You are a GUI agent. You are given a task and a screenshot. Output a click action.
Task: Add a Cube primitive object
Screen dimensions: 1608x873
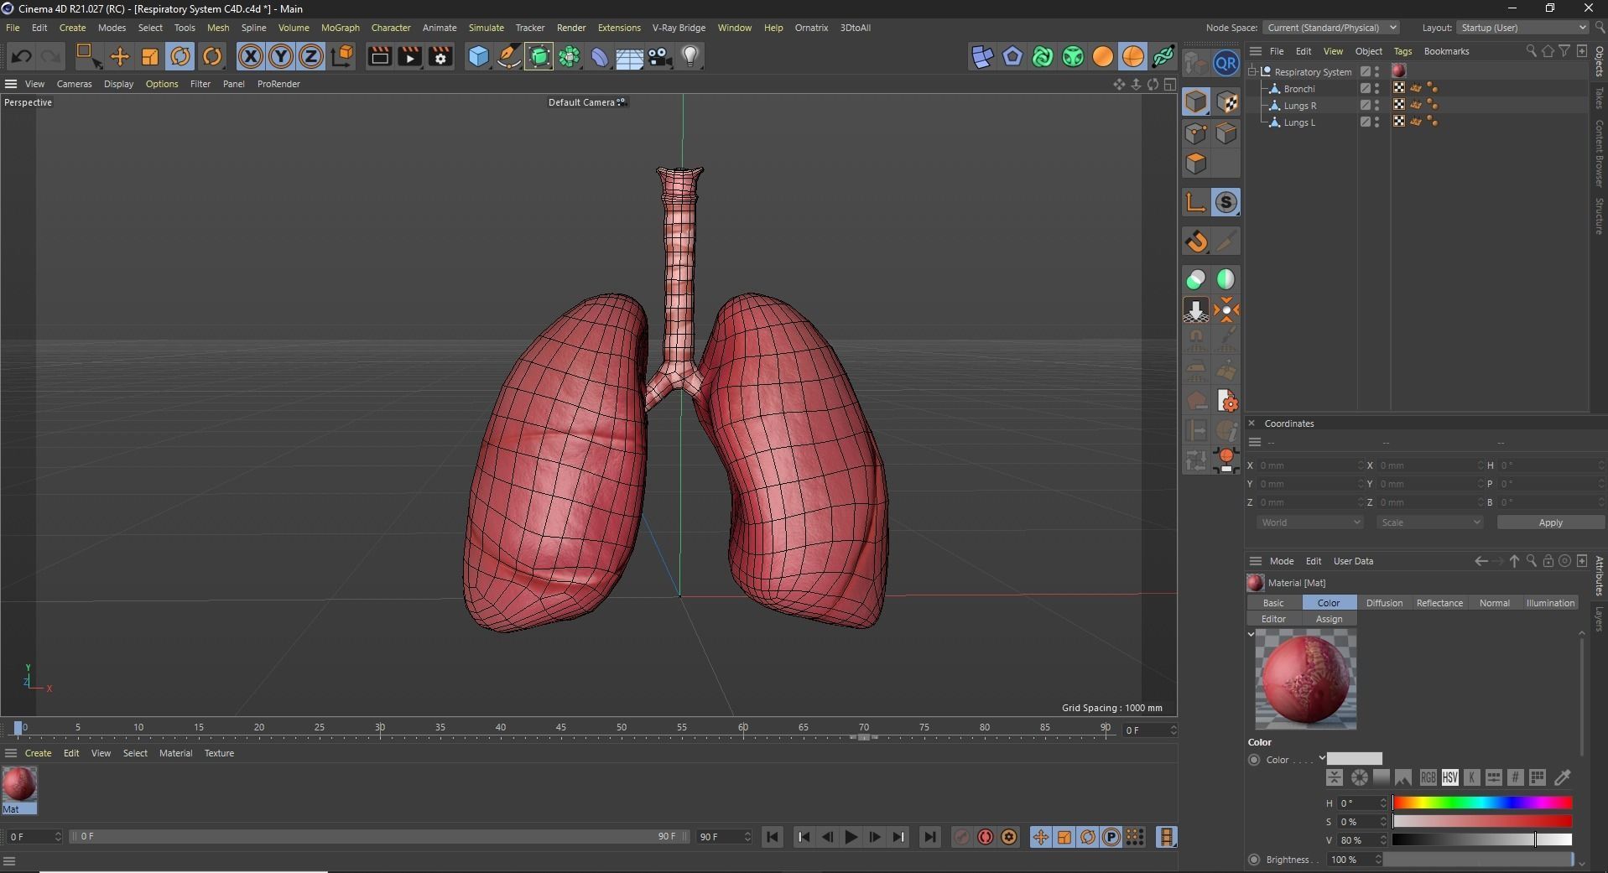[x=478, y=57]
